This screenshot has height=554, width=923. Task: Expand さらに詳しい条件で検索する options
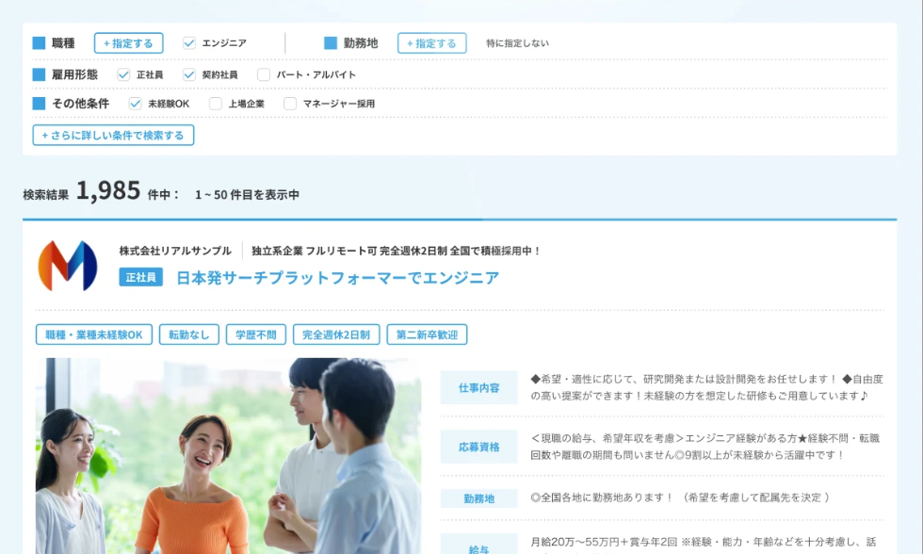point(113,135)
